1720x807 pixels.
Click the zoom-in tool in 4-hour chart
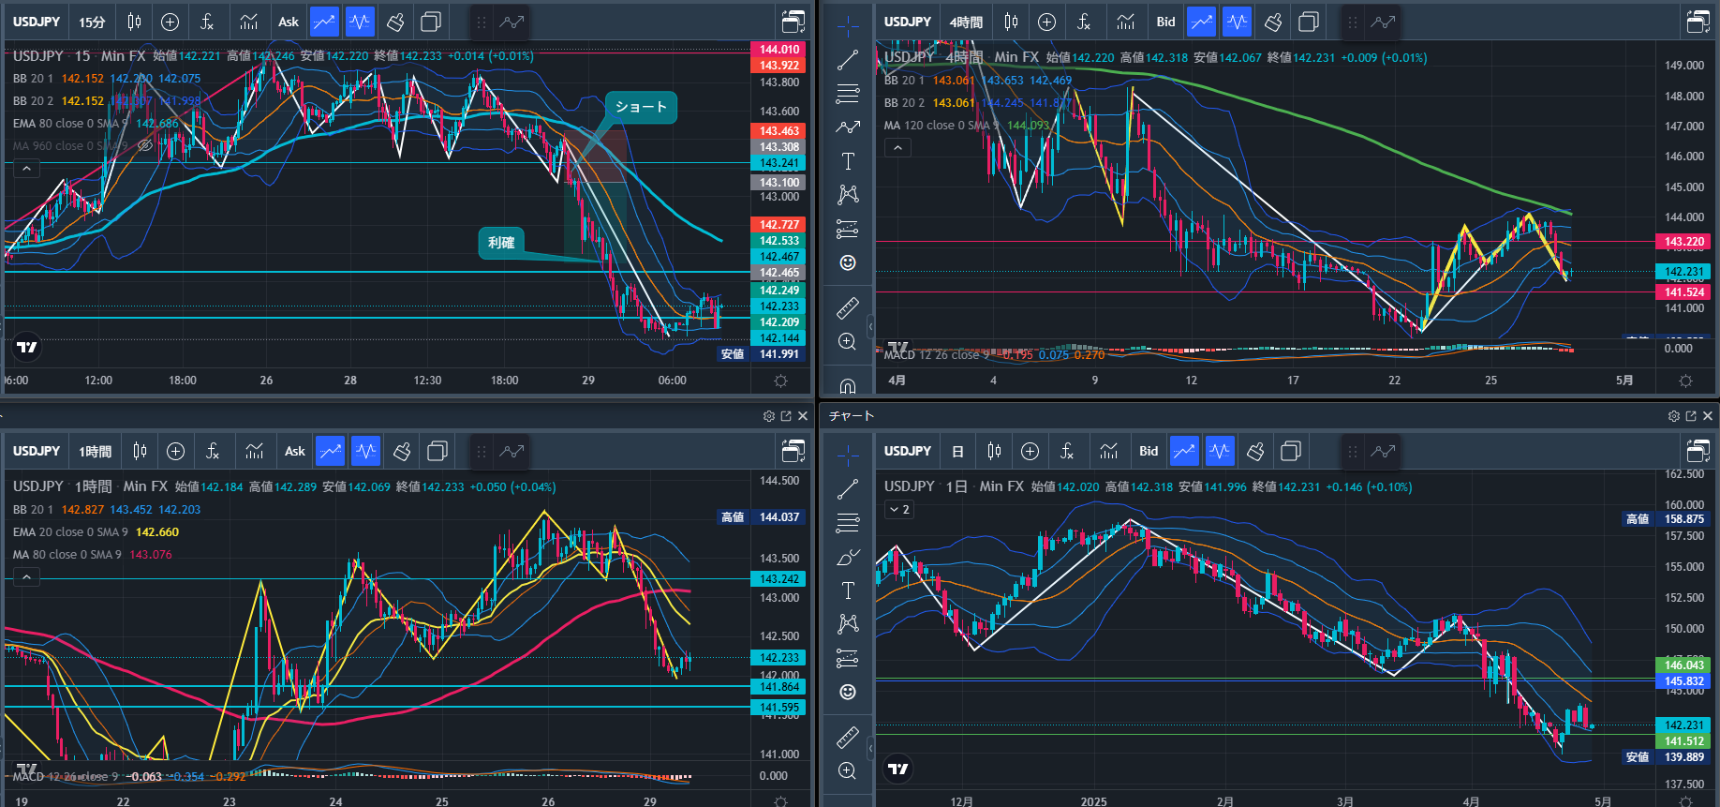(847, 342)
